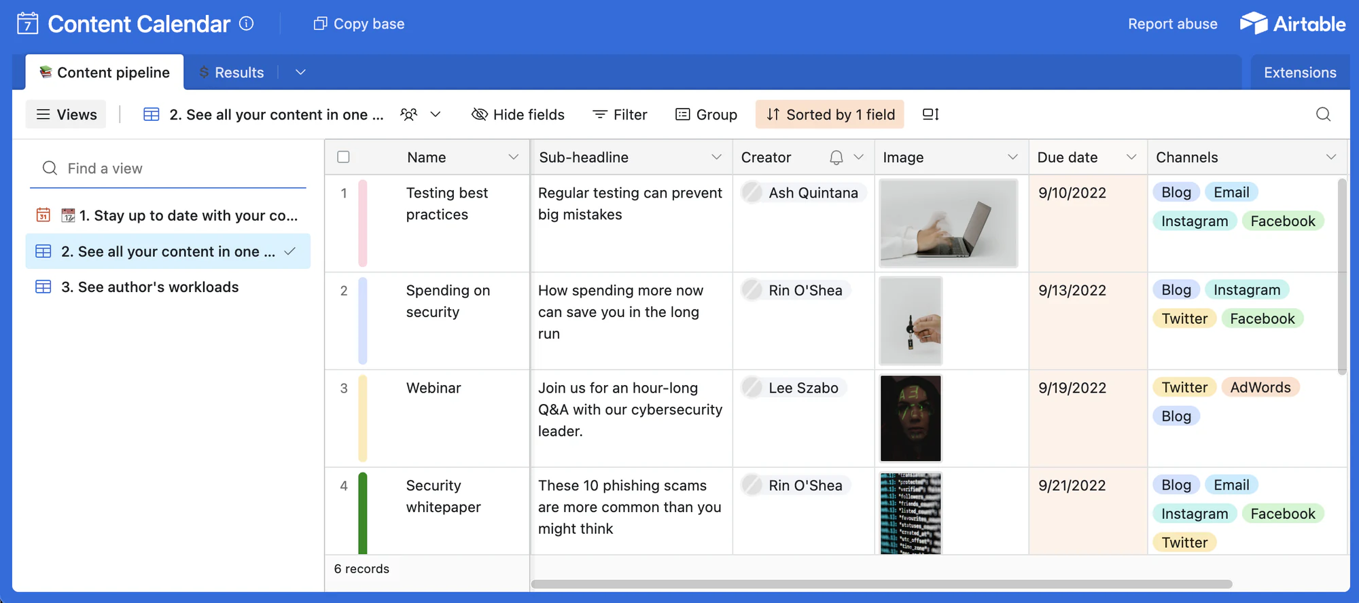
Task: Click the grid view icon in toolbar
Action: click(x=151, y=114)
